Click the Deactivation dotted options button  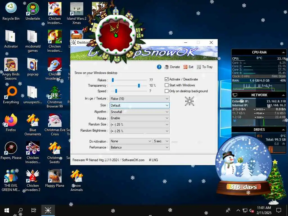(174, 141)
